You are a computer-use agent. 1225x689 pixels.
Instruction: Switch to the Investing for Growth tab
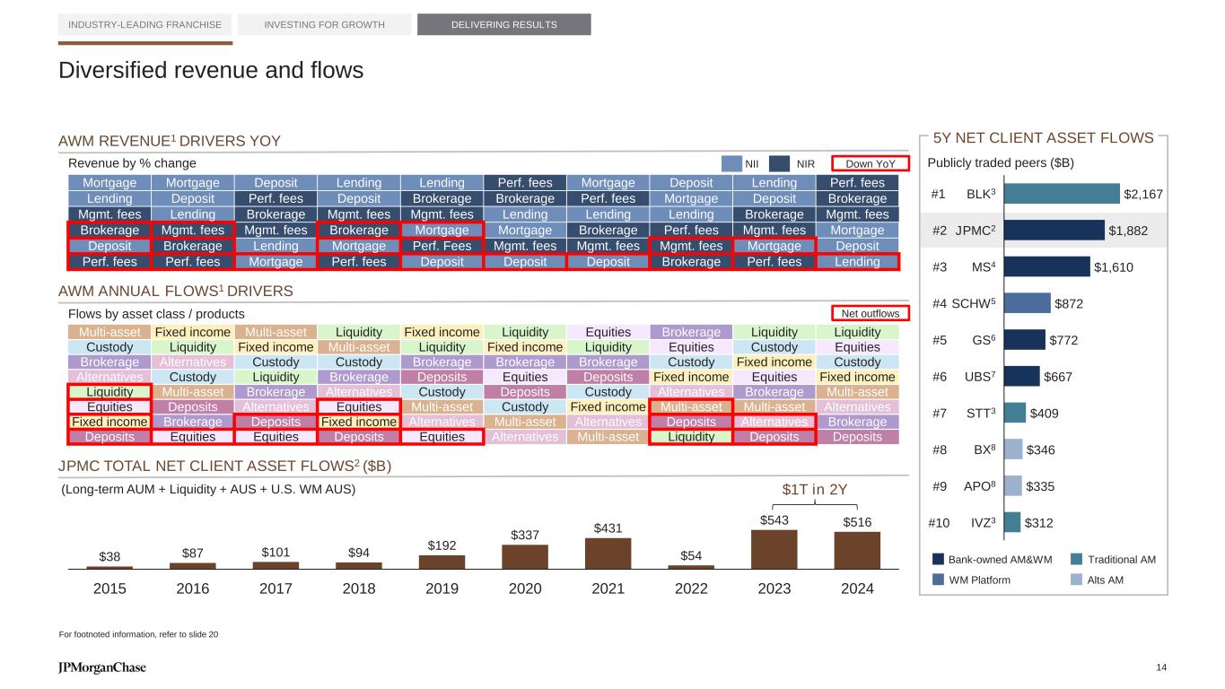324,24
